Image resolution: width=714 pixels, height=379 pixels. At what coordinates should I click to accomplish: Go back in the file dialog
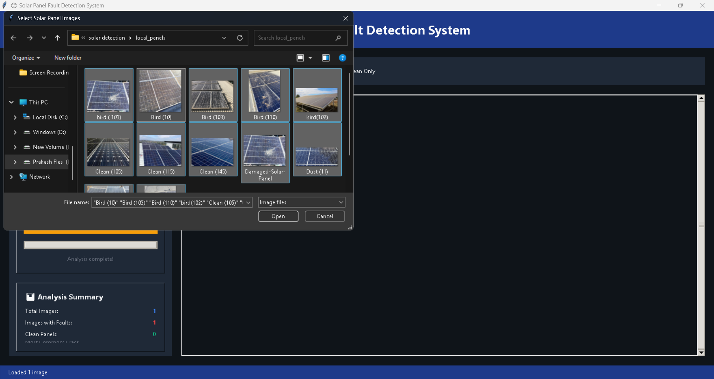13,38
